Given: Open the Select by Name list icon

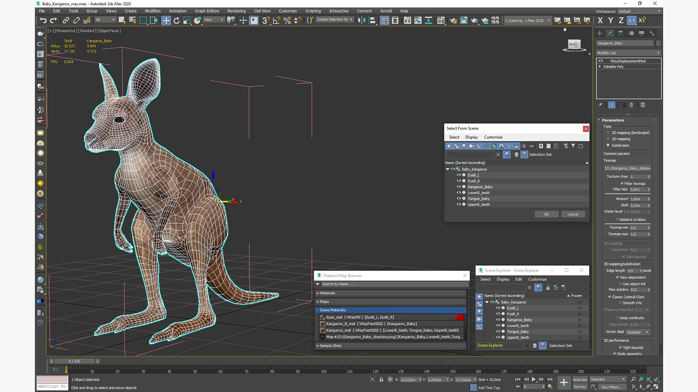Looking at the screenshot, I should (132, 20).
